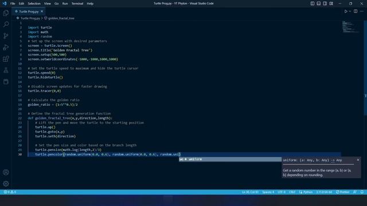
Task: Open the Go menu
Action: [x=56, y=3]
